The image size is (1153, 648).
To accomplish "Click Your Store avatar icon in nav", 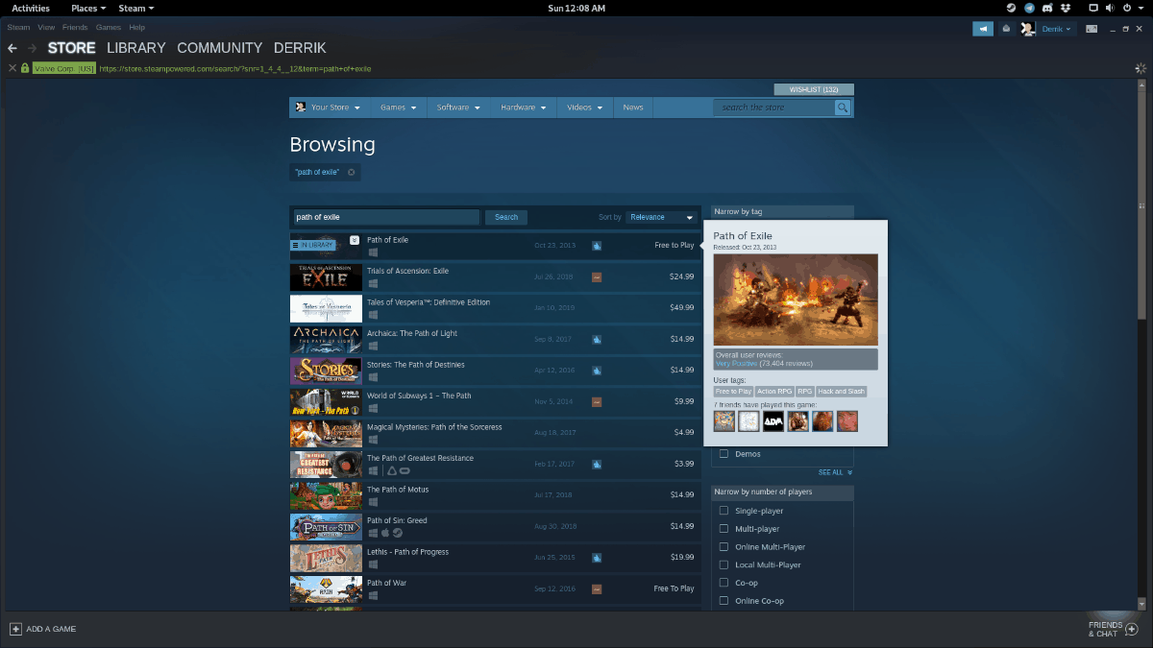I will (x=300, y=108).
